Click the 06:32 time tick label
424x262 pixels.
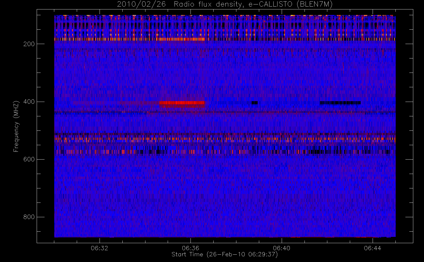(100, 248)
